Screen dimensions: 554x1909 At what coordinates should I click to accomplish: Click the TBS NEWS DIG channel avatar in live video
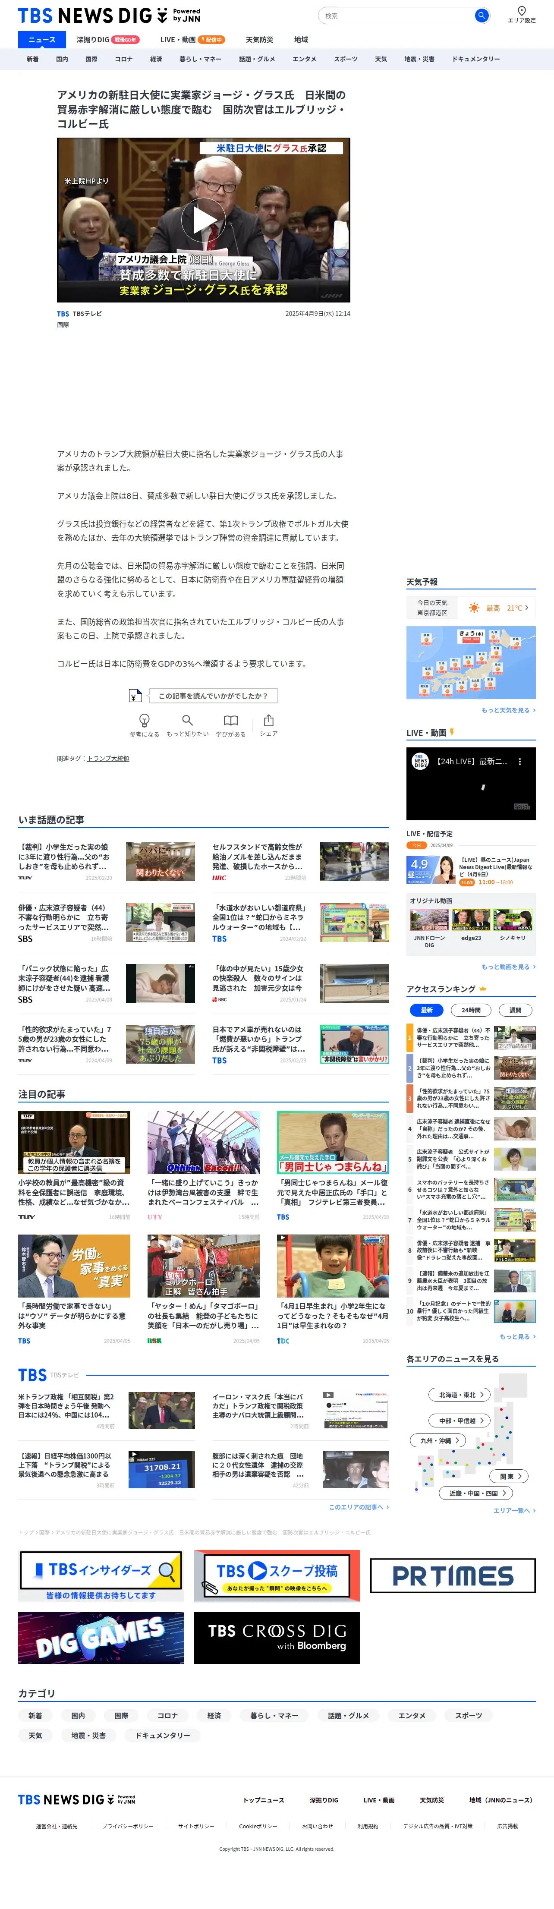tap(420, 761)
